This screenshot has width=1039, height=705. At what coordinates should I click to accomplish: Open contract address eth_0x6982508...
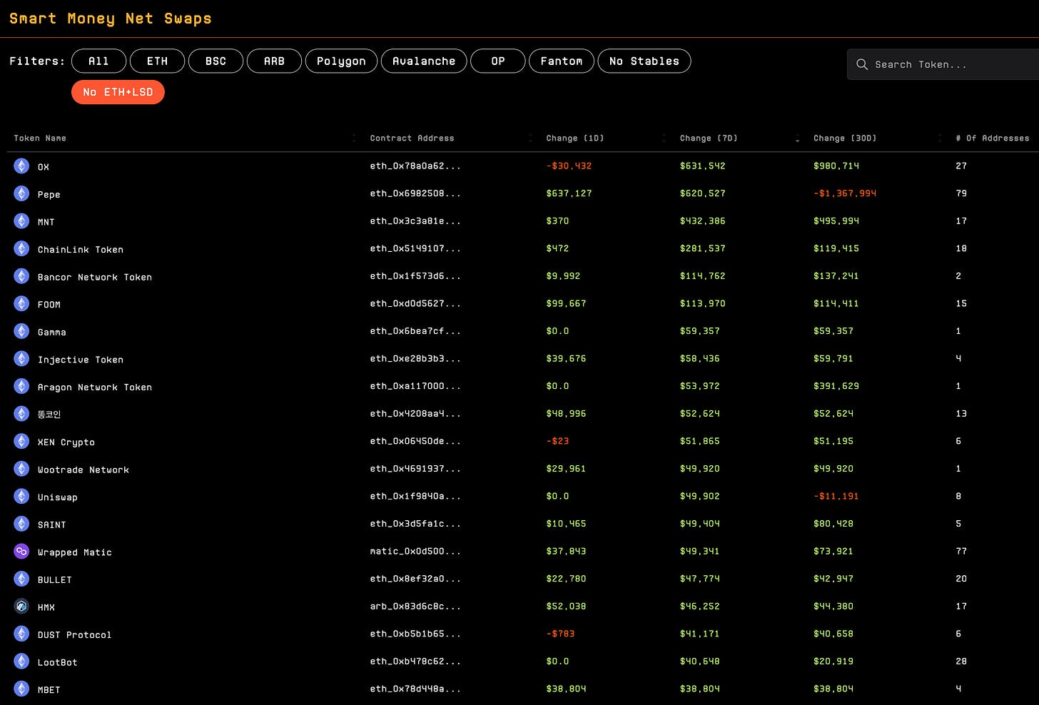(415, 193)
